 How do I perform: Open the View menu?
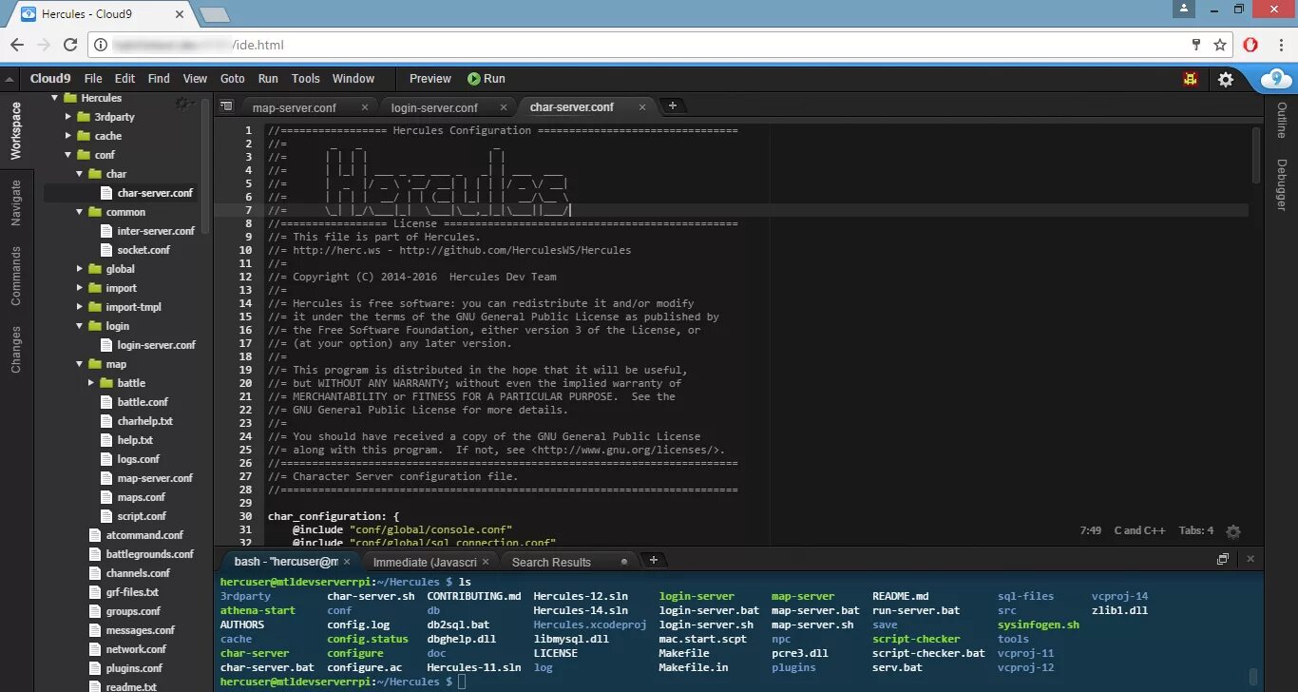coord(195,79)
